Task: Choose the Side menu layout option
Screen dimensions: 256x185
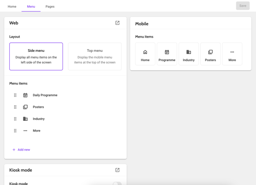Action: coord(36,57)
